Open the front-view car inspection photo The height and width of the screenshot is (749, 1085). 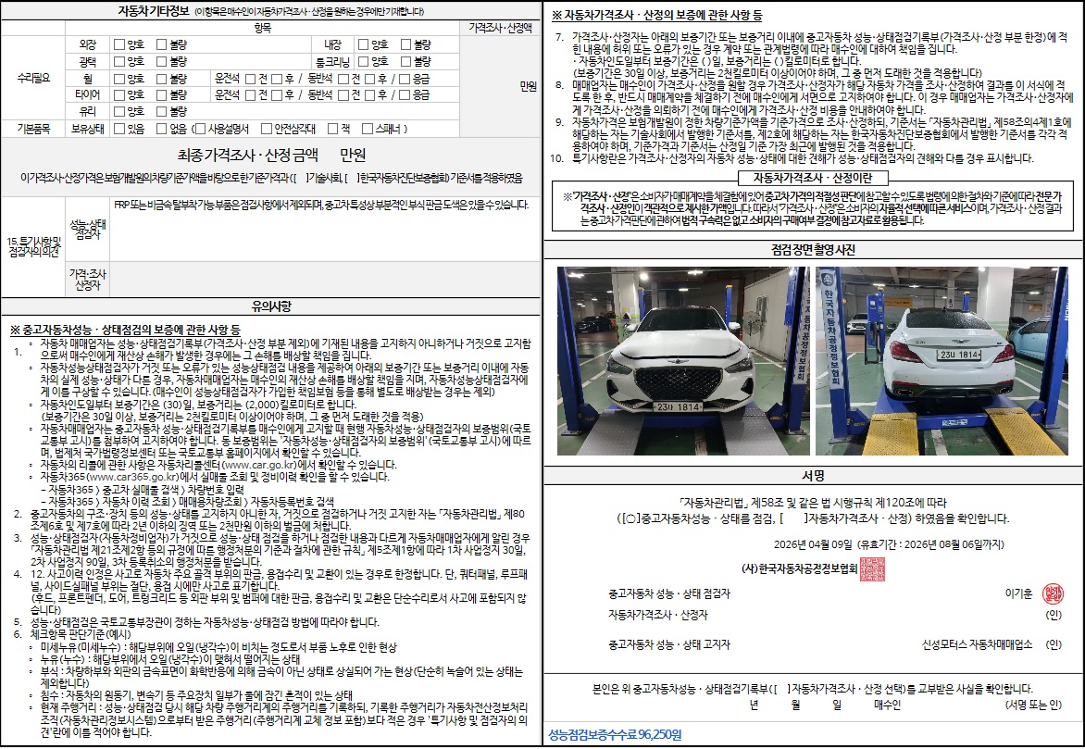coord(683,361)
